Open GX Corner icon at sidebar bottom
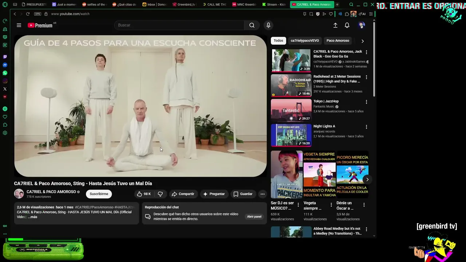This screenshot has height=262, width=466. pos(5,226)
